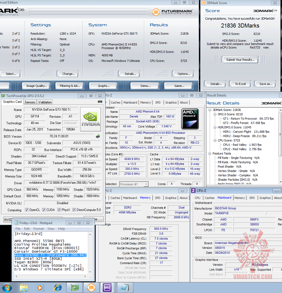282x293 pixels.
Task: Switch to 3DMark06 taskbar icon
Action: coord(91,288)
